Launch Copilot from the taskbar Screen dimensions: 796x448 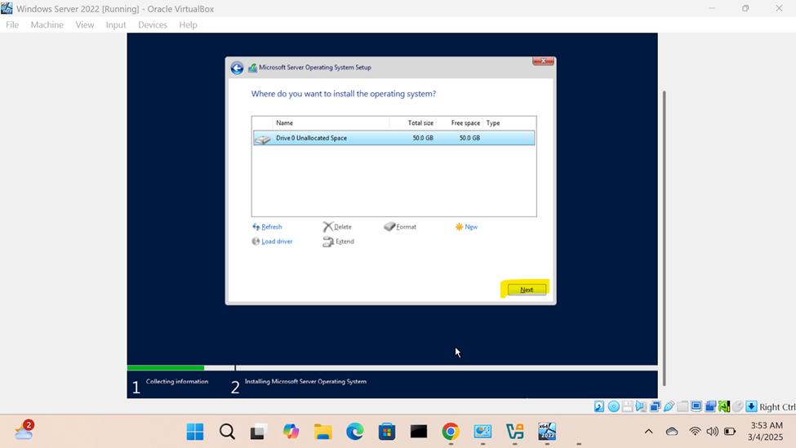pyautogui.click(x=291, y=432)
